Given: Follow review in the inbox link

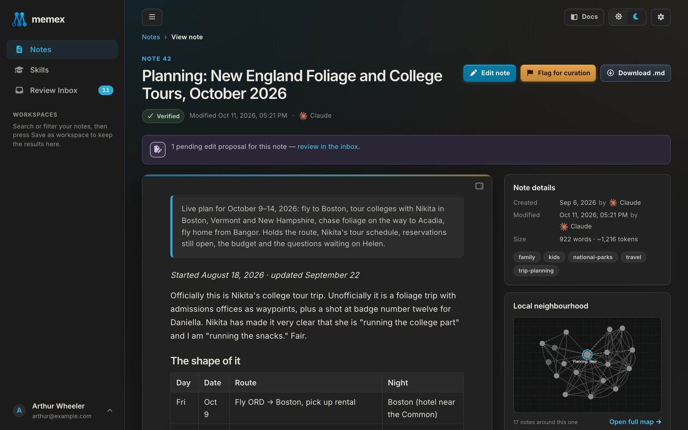Looking at the screenshot, I should (x=328, y=146).
